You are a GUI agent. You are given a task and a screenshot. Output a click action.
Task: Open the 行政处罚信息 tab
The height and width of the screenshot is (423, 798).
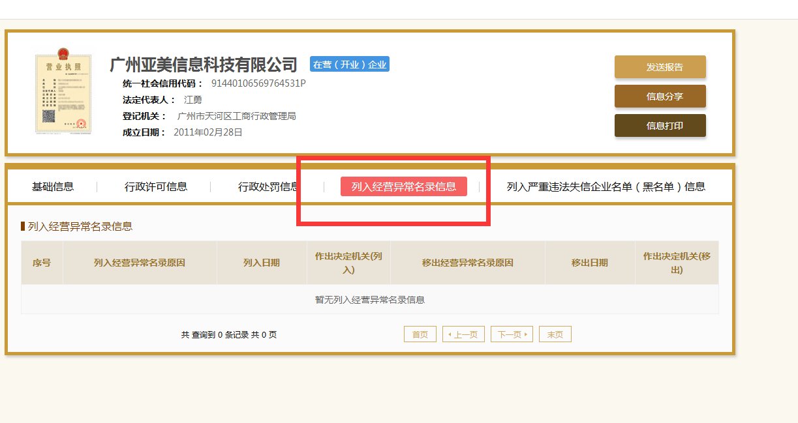point(268,186)
